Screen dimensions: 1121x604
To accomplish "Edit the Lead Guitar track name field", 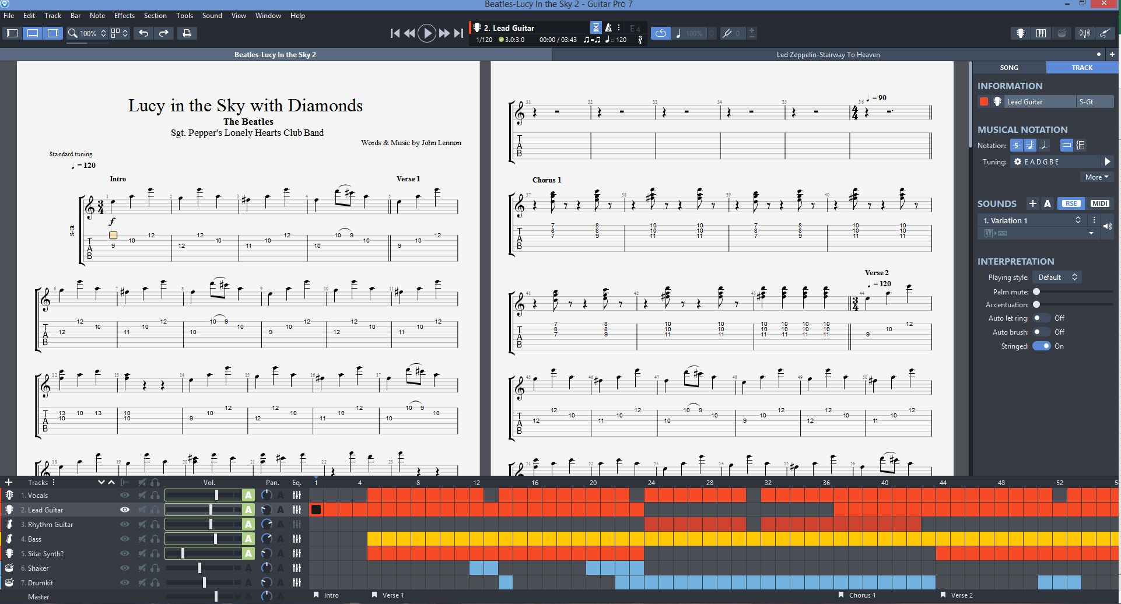I will (1040, 102).
